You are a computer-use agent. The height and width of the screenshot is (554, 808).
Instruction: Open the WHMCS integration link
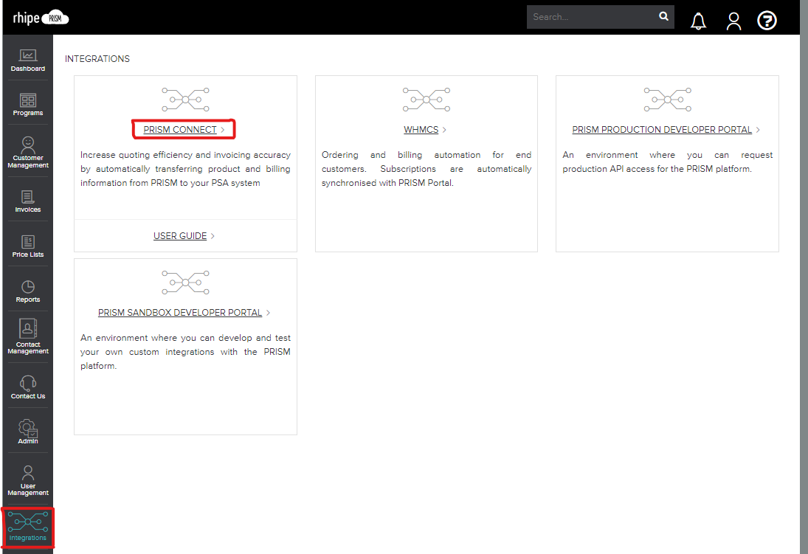point(421,129)
